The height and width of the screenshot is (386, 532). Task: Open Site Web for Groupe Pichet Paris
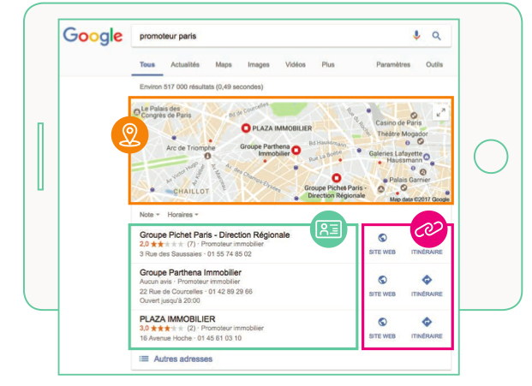point(382,242)
